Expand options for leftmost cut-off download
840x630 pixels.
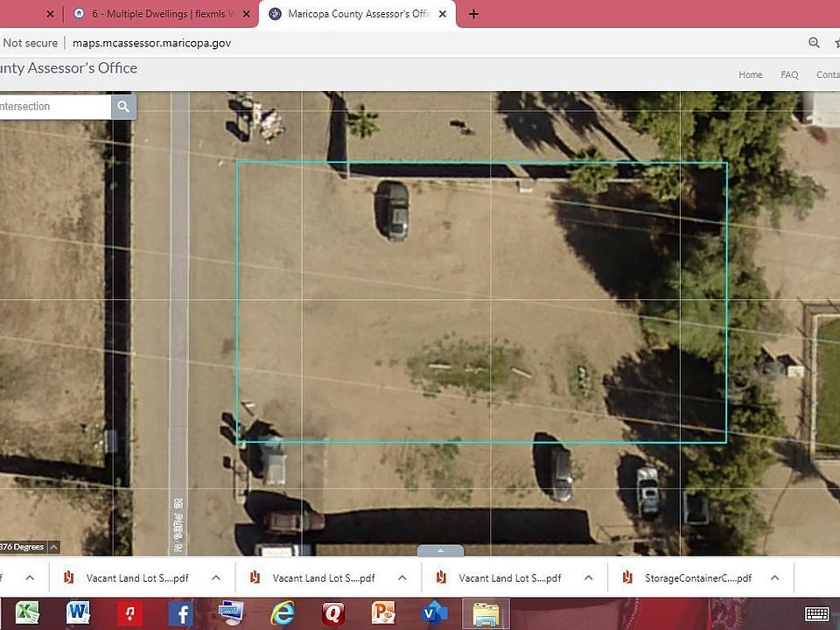30,577
